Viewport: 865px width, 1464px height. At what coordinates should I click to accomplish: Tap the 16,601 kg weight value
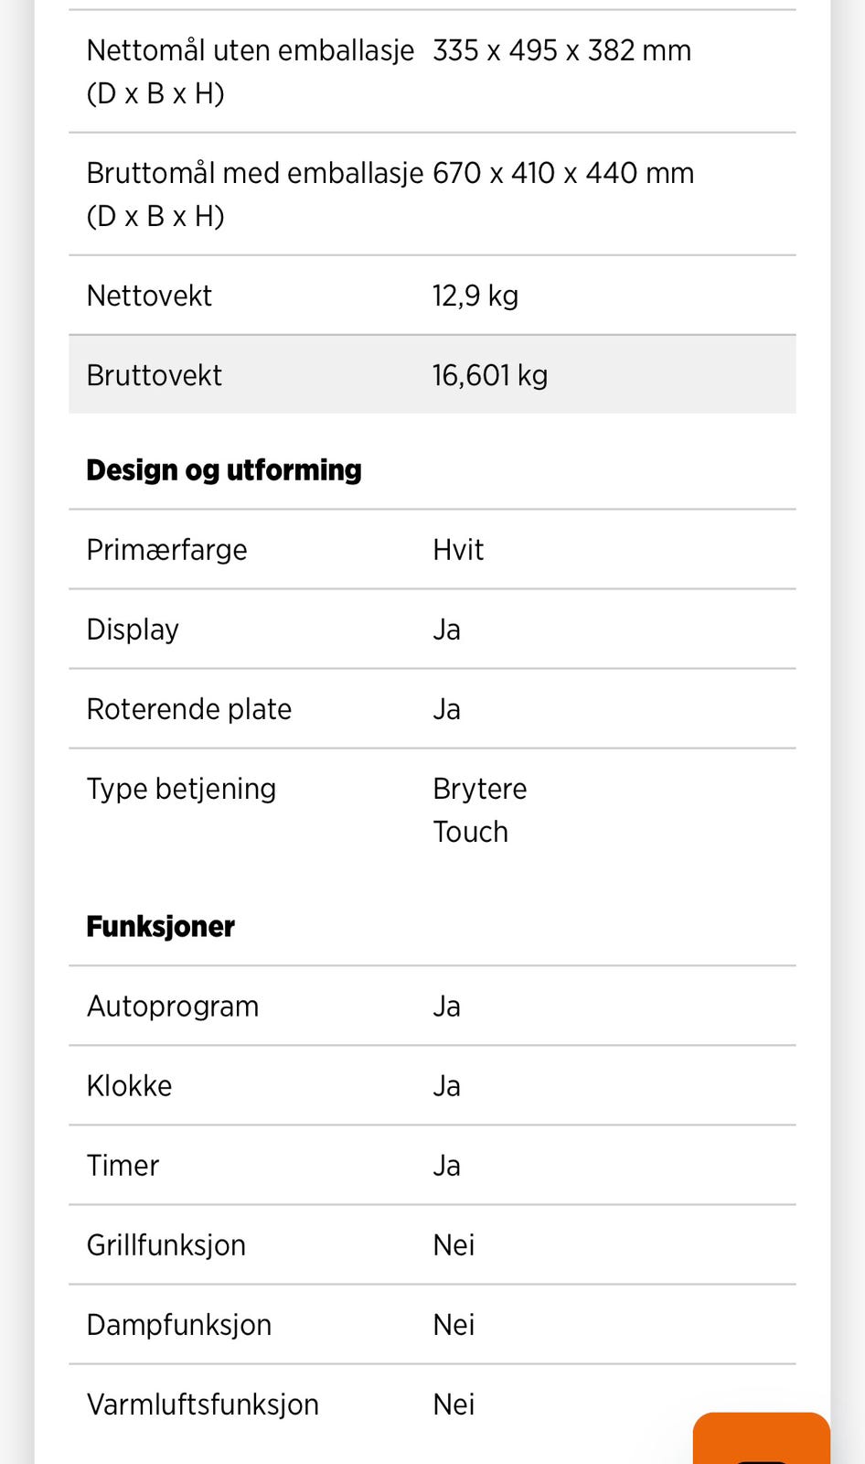tap(490, 375)
